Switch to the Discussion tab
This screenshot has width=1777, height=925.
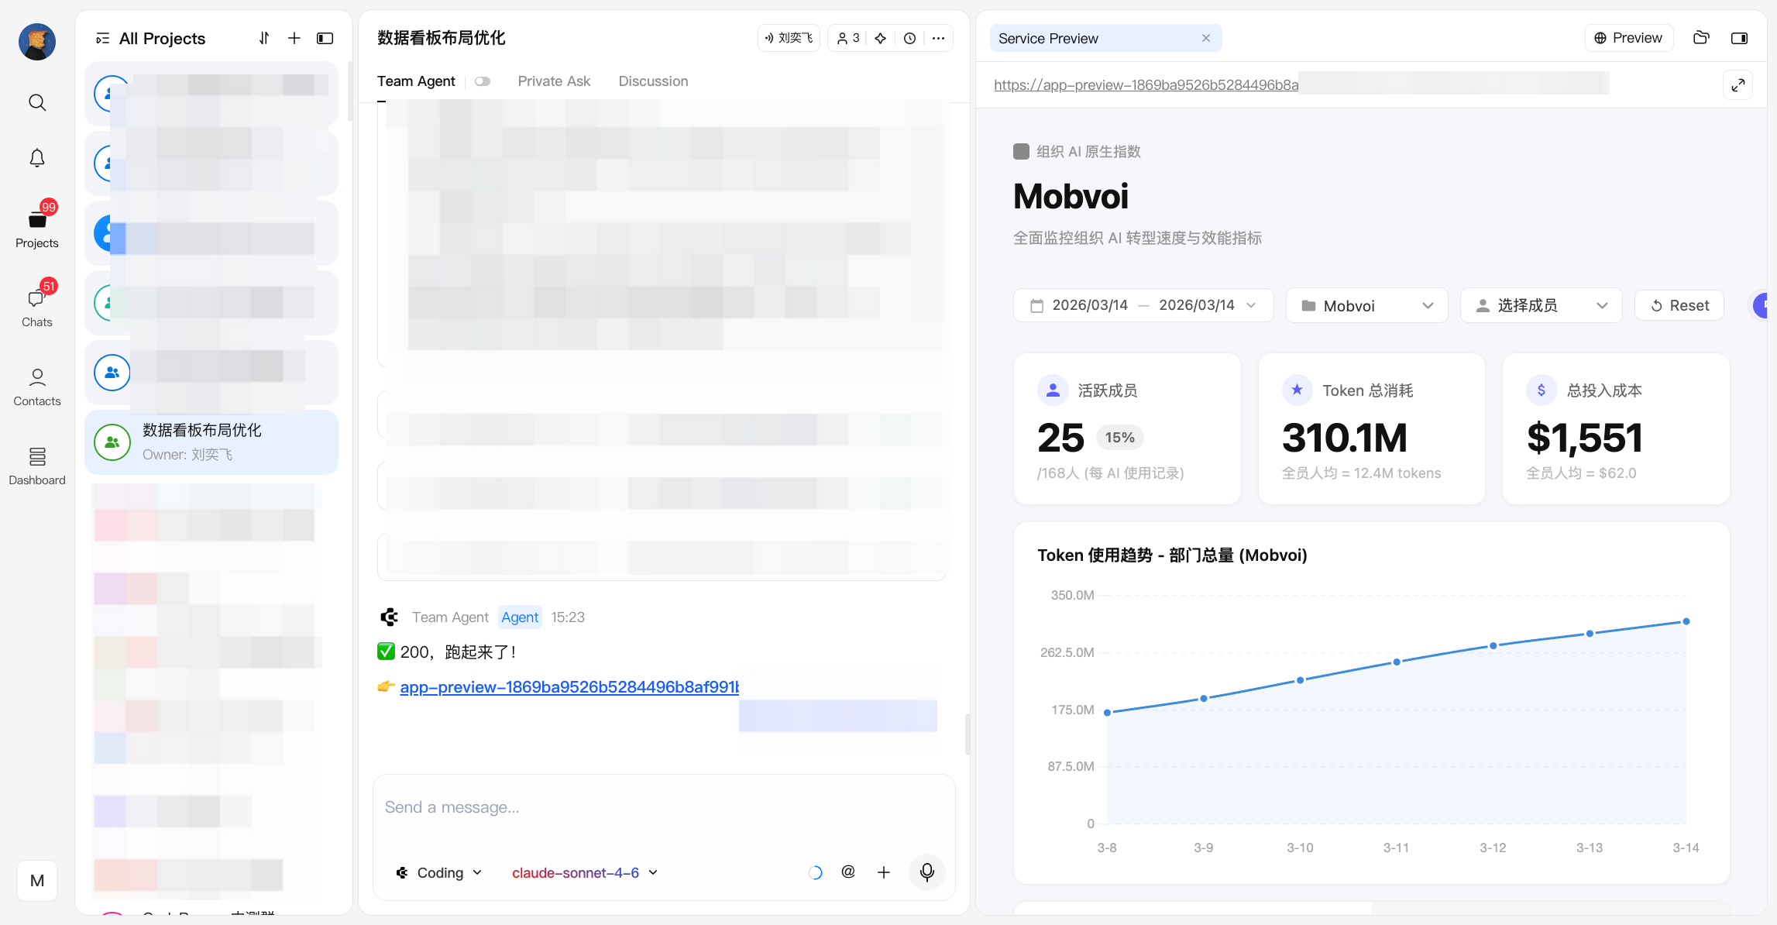[x=653, y=81]
